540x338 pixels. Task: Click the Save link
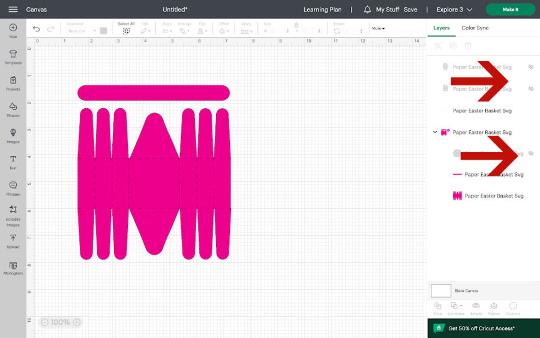tap(410, 10)
